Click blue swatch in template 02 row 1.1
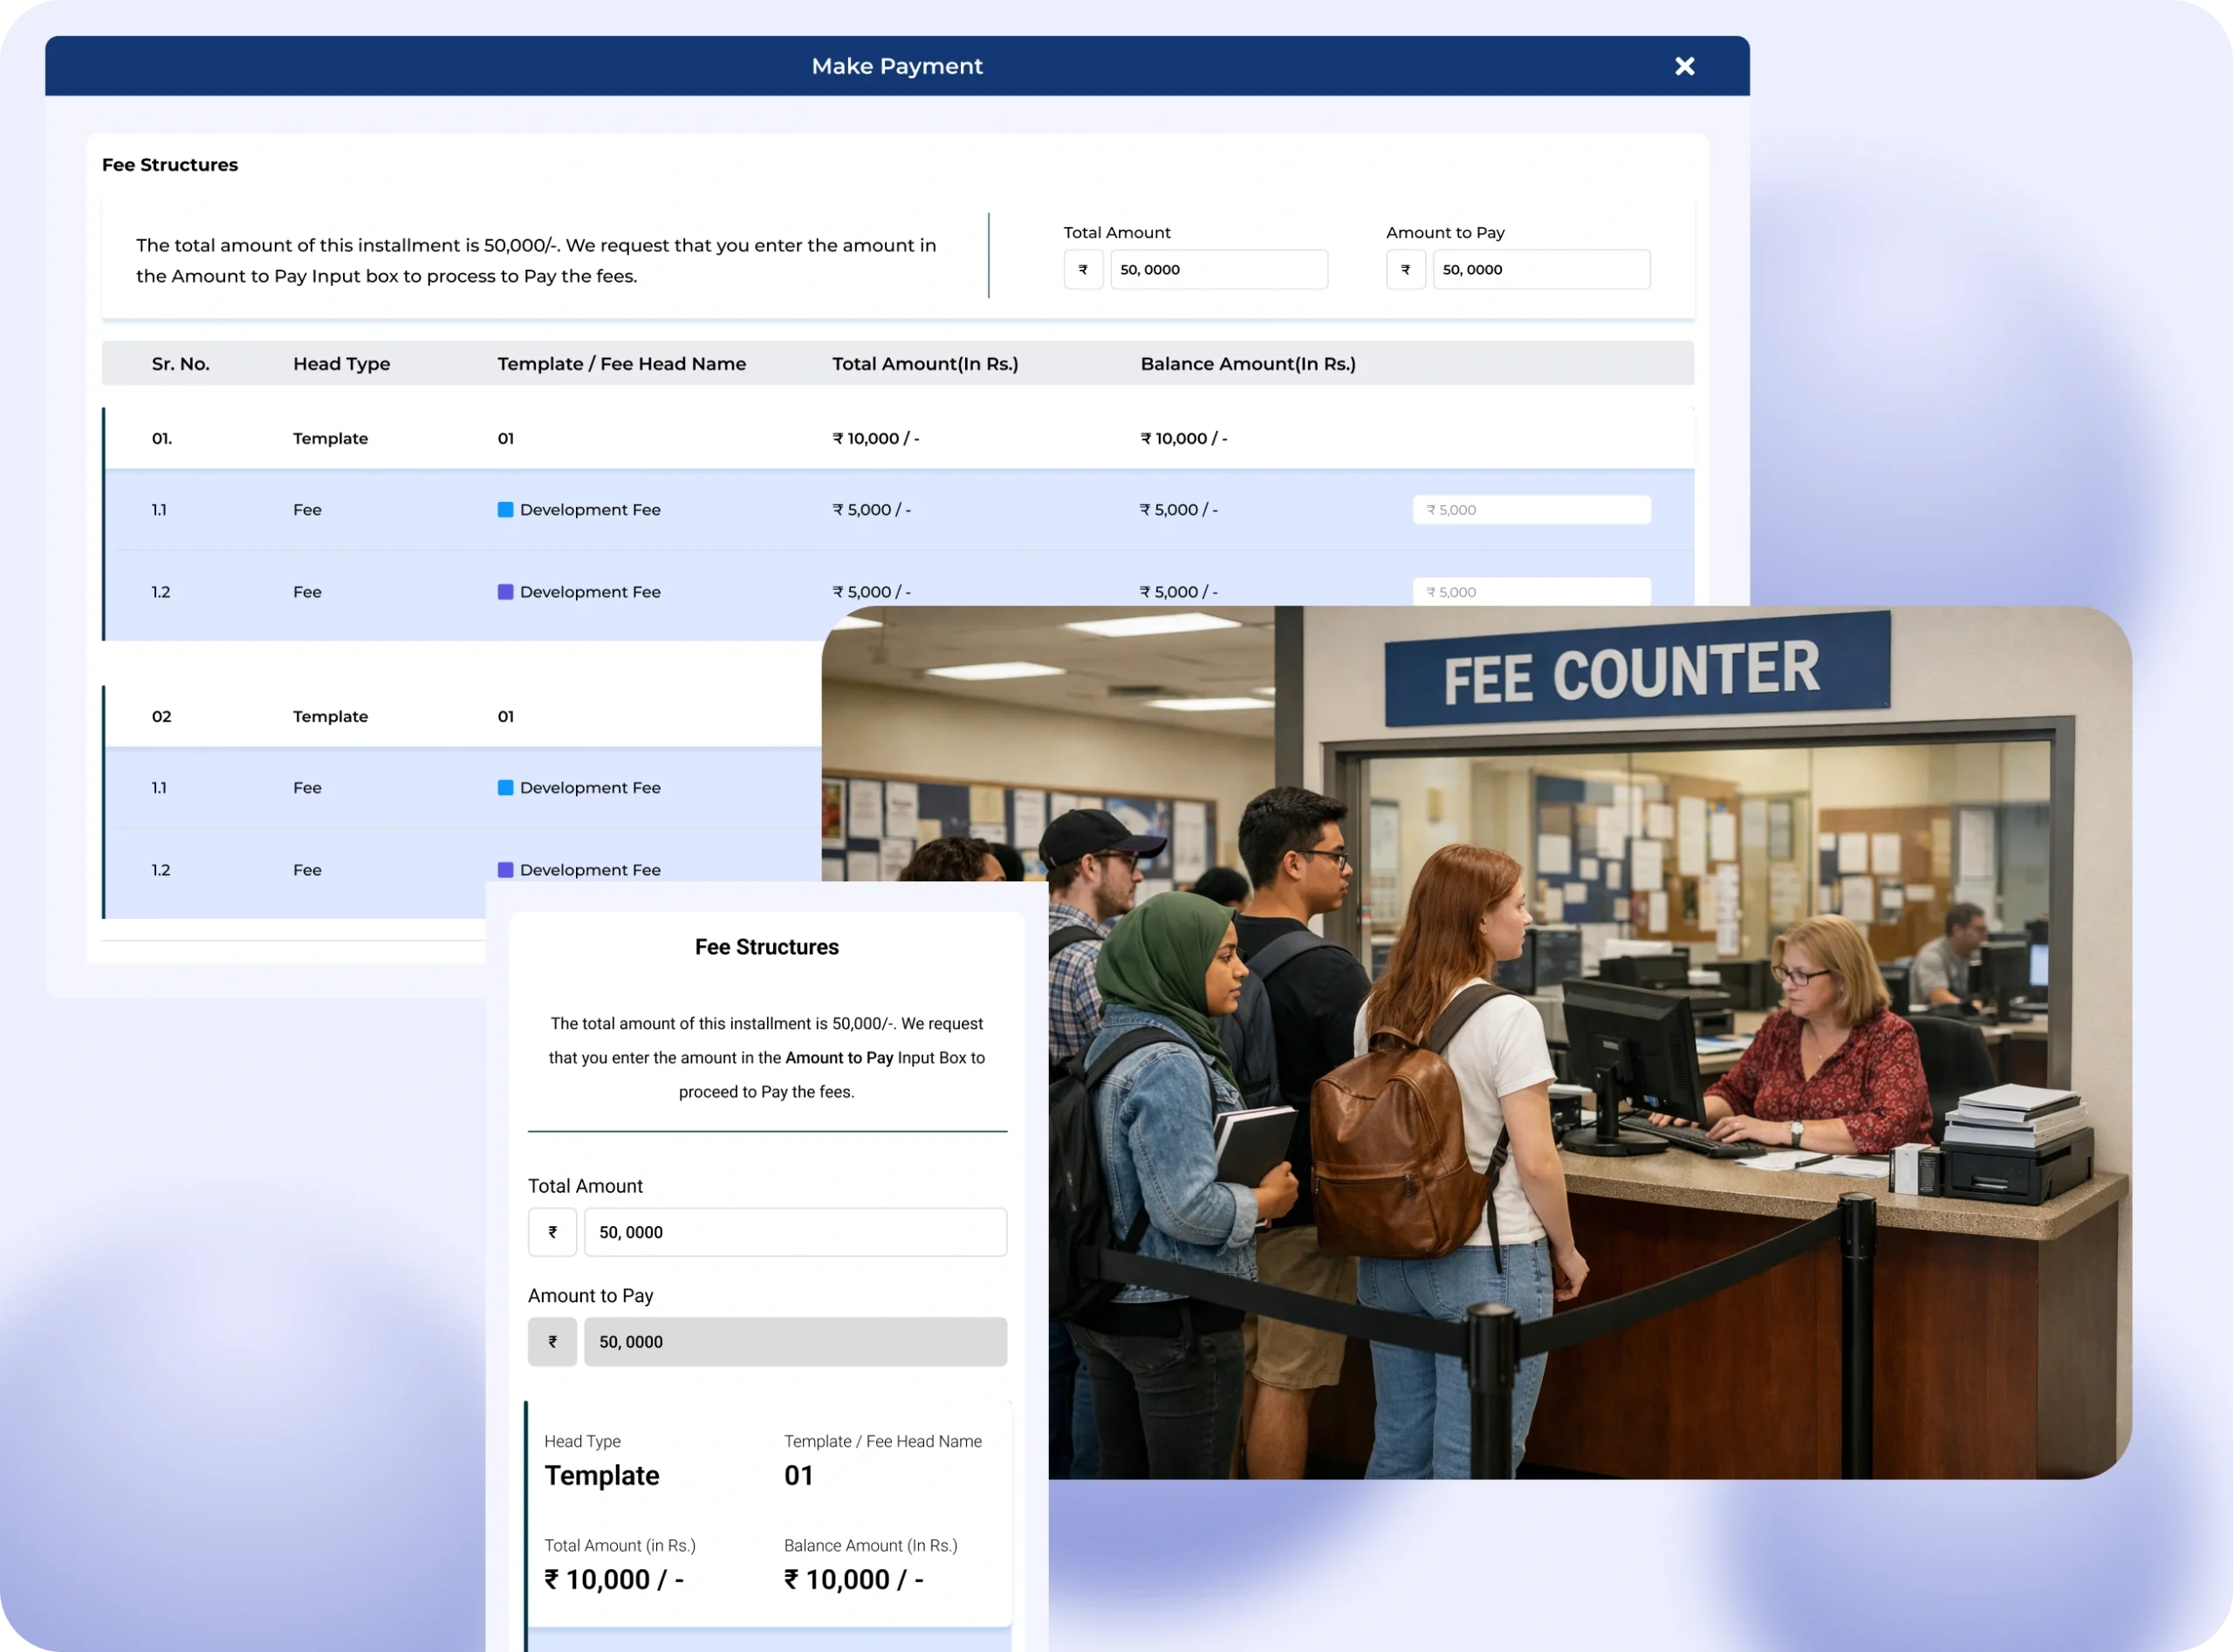The image size is (2234, 1652). tap(505, 788)
